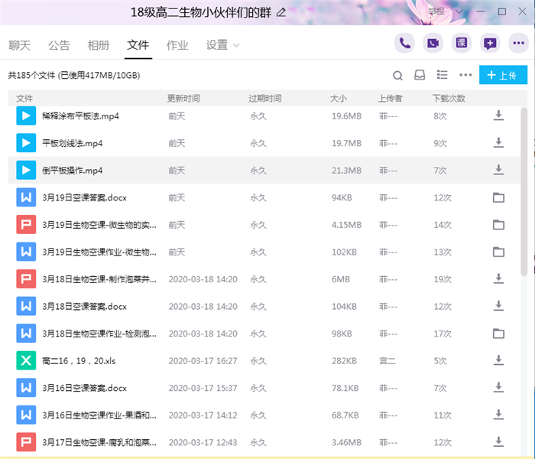Open more file options beside upload button
The image size is (535, 459).
tap(465, 75)
